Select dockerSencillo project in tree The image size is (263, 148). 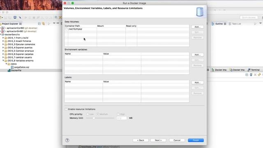click(12, 35)
